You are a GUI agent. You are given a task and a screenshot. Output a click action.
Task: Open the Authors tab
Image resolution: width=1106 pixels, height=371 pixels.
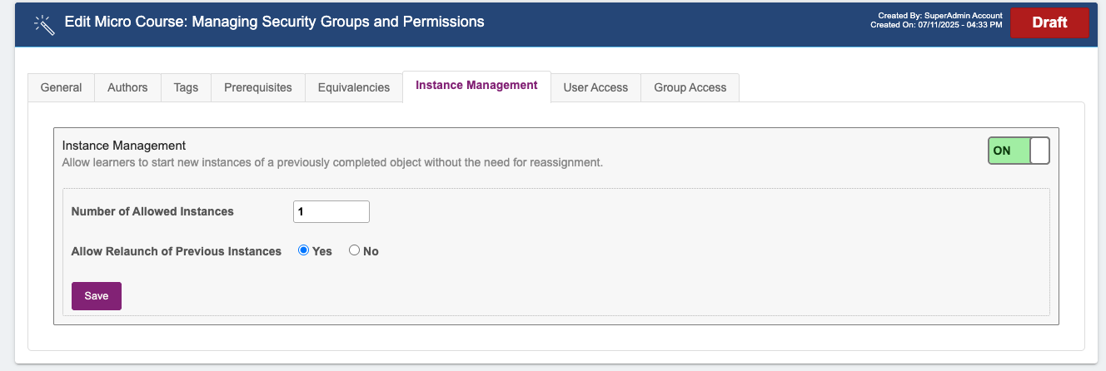point(127,87)
